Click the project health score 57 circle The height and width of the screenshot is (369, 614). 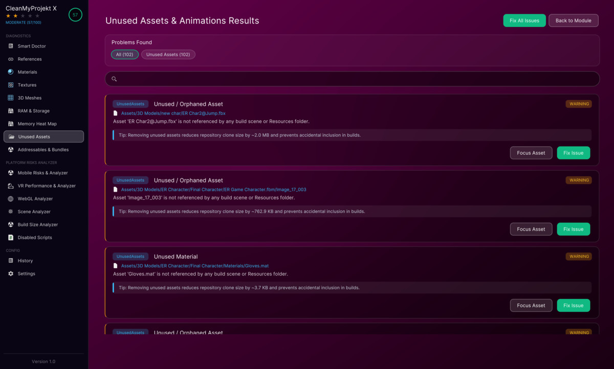coord(75,15)
